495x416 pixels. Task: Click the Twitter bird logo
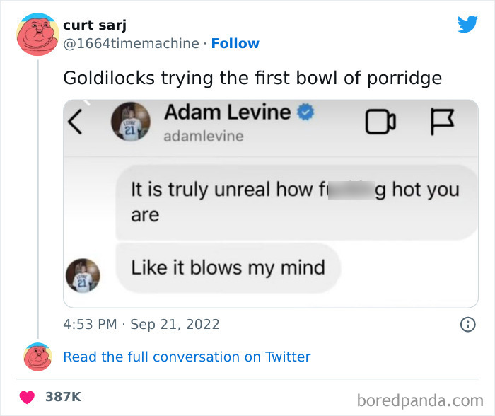467,25
